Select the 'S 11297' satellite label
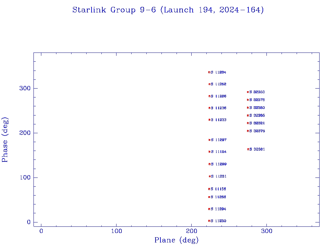336x252 pixels. [x=219, y=140]
